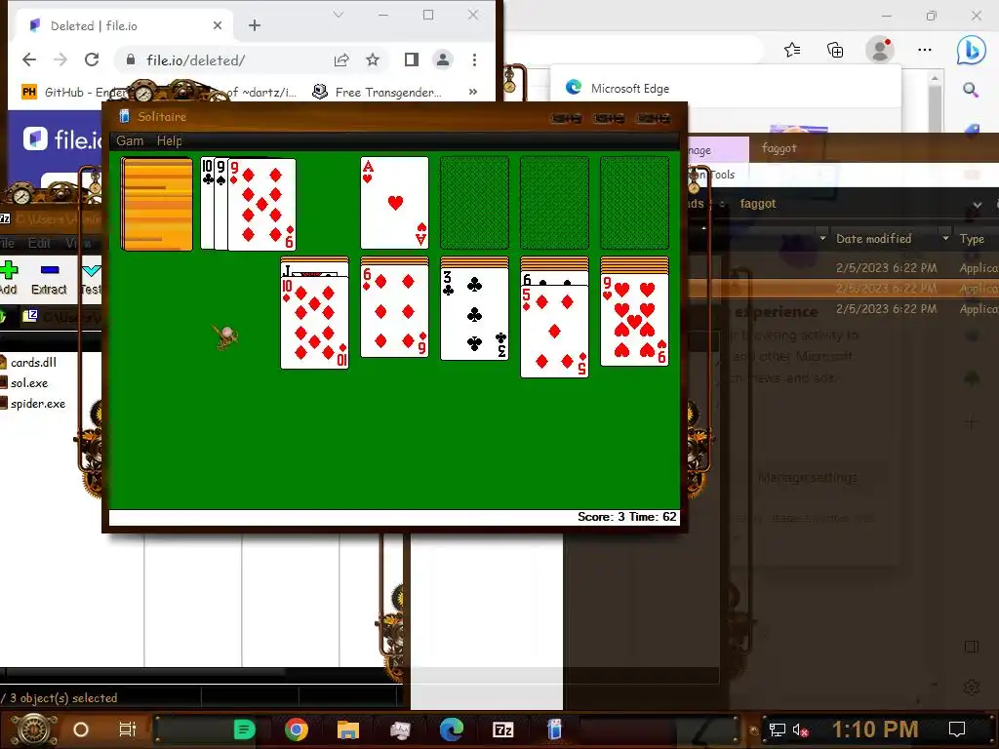Image resolution: width=999 pixels, height=749 pixels.
Task: Open Cortana circle on taskbar
Action: tap(81, 729)
